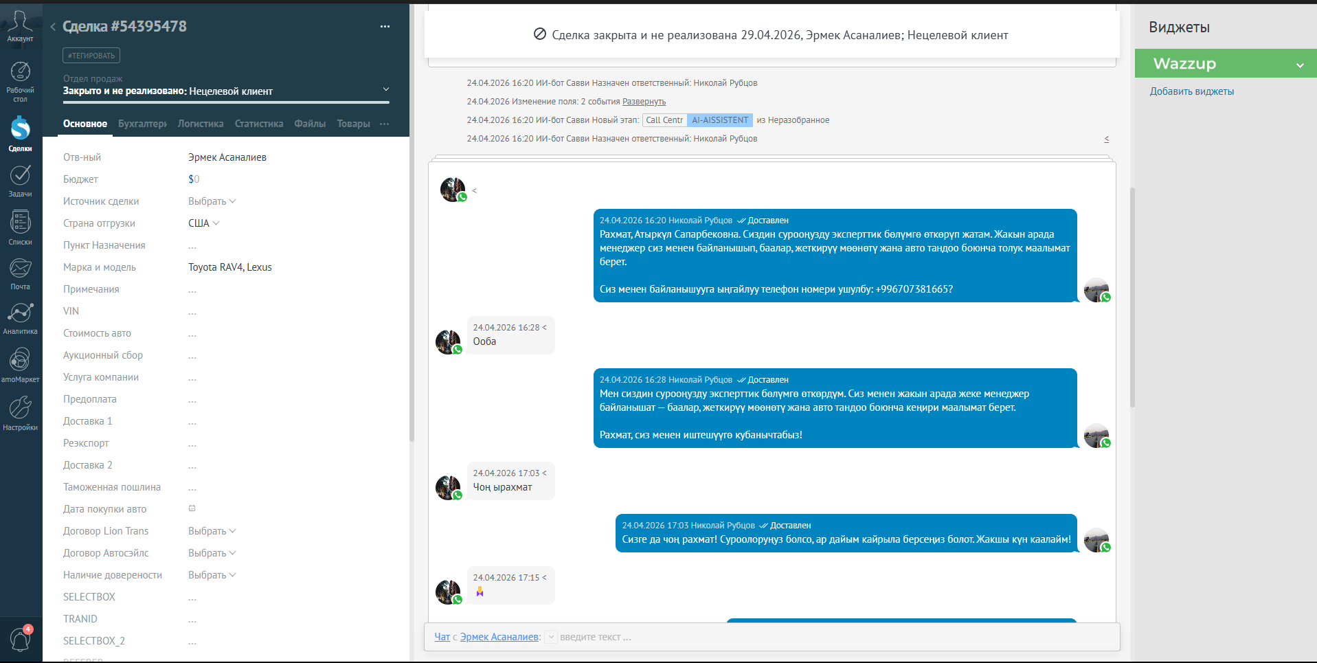Click the small collapse arrow at feed right edge
The height and width of the screenshot is (663, 1317).
point(1106,139)
